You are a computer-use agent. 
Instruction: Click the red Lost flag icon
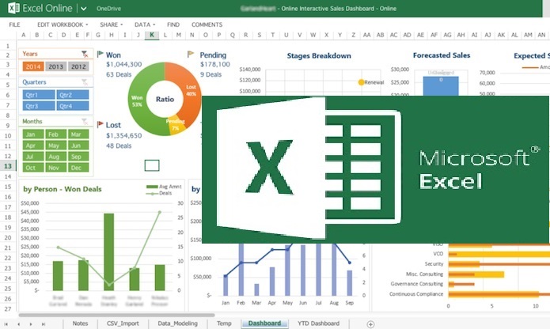click(100, 124)
